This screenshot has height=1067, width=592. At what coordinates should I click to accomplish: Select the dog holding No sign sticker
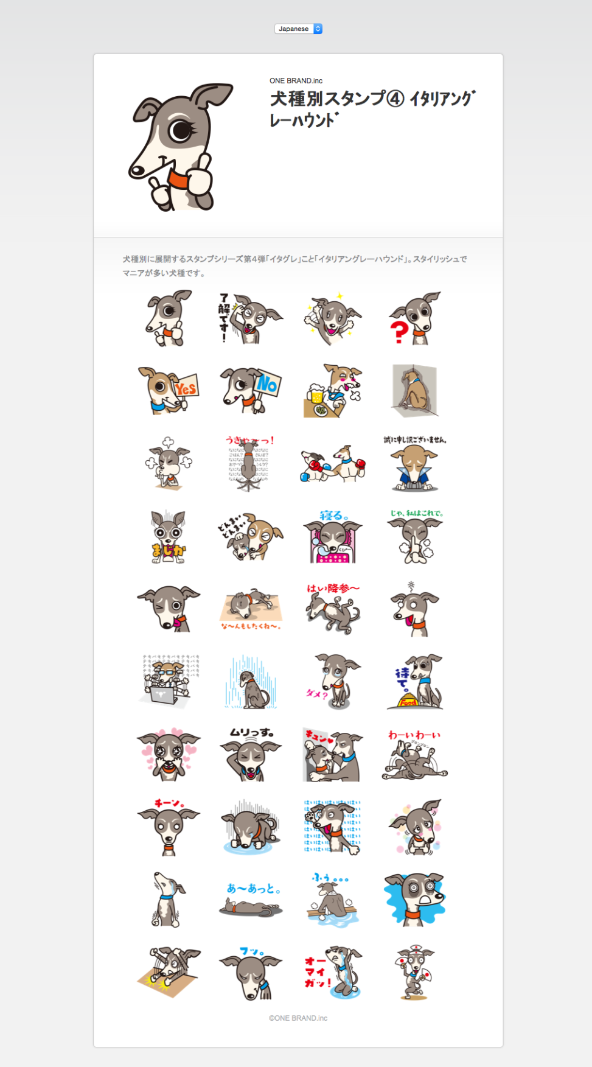pos(251,390)
